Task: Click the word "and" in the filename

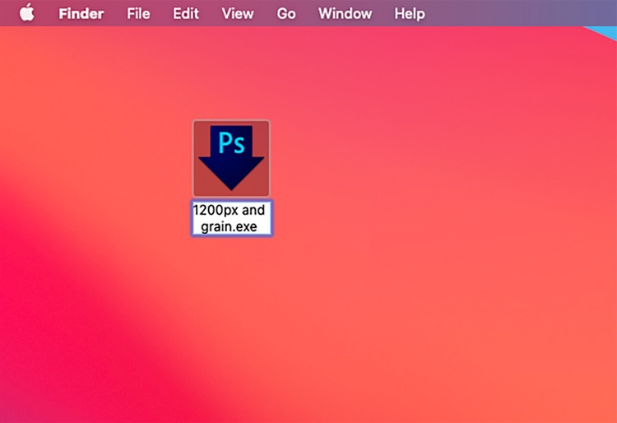Action: pos(253,210)
